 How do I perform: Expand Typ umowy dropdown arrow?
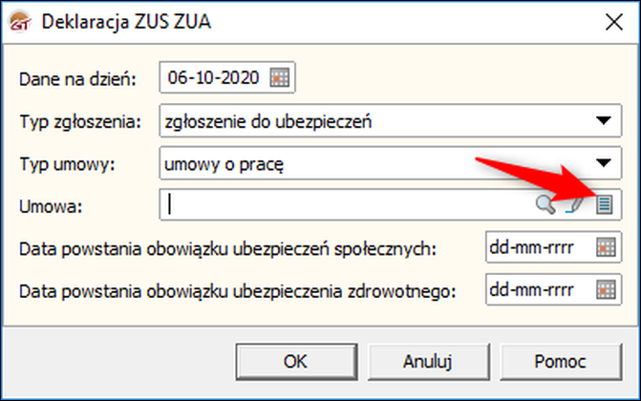click(x=604, y=163)
